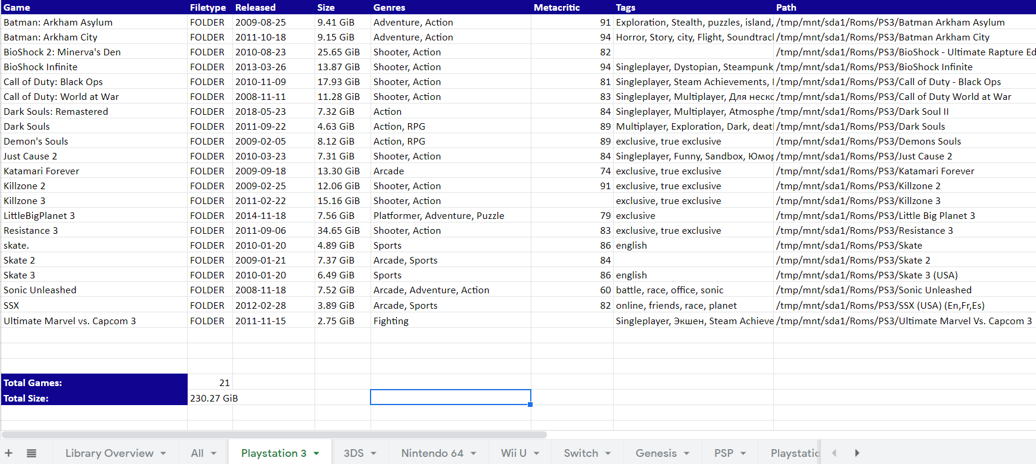Select the Total Games label cell
The width and height of the screenshot is (1036, 464).
(x=94, y=383)
